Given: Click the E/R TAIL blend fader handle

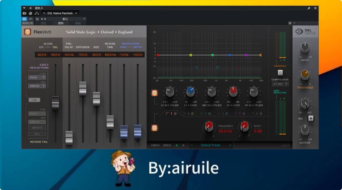Looking at the screenshot, I should [55, 103].
